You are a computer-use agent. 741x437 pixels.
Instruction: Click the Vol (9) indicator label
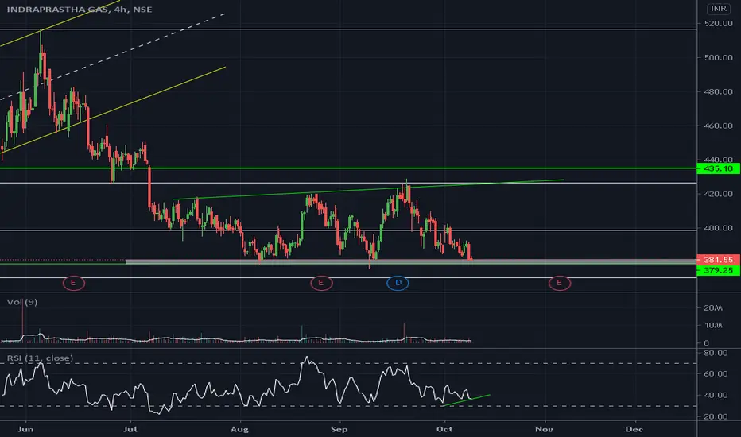22,302
